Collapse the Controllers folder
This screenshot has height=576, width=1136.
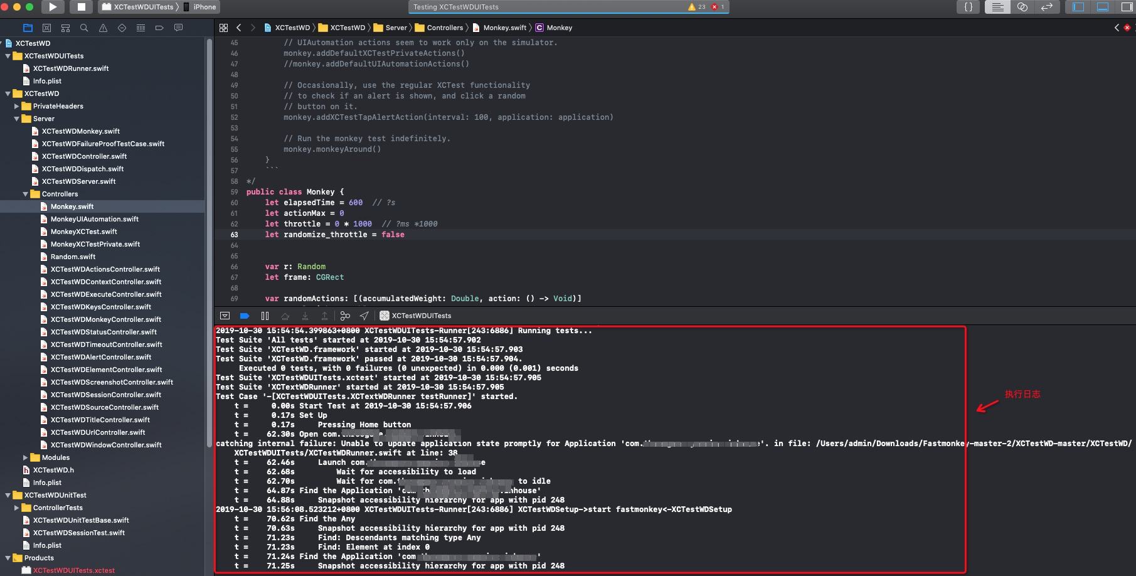pos(26,194)
